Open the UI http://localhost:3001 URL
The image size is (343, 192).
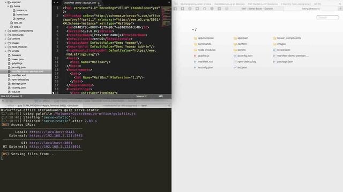51,143
